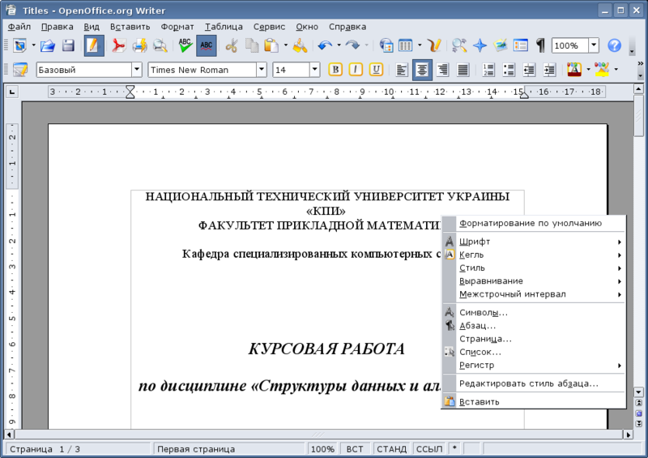
Task: Open Page Preview with the magnifier icon
Action: (160, 45)
